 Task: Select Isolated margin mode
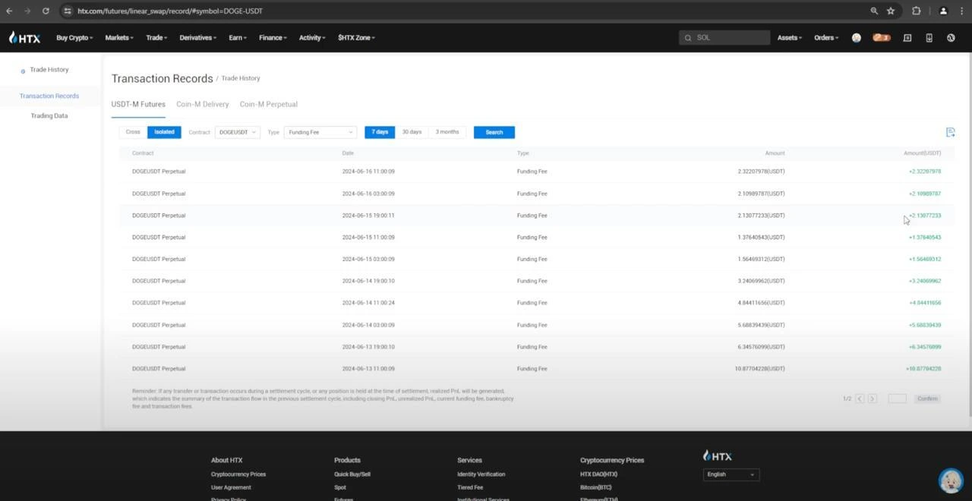[x=164, y=132]
